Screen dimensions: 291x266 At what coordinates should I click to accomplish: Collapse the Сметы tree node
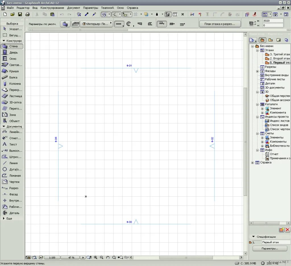(257, 134)
